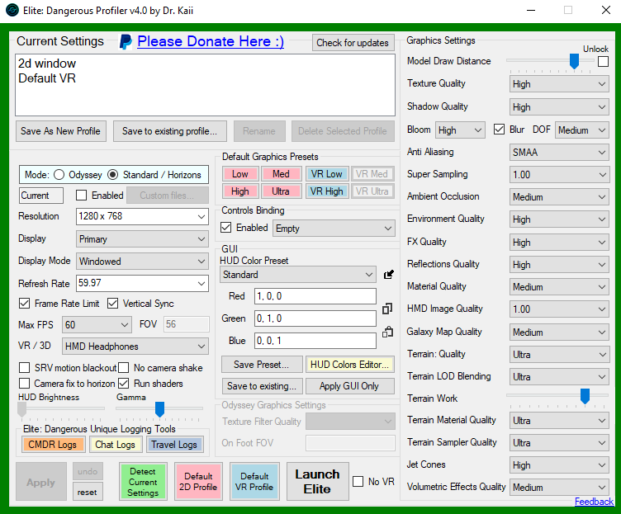Open Refresh Rate dropdown
Image resolution: width=621 pixels, height=514 pixels.
pyautogui.click(x=142, y=283)
